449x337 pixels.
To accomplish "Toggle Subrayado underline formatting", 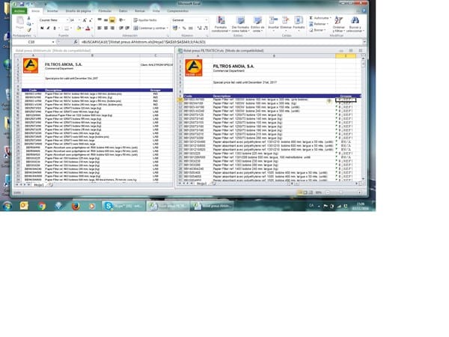I will [x=55, y=28].
